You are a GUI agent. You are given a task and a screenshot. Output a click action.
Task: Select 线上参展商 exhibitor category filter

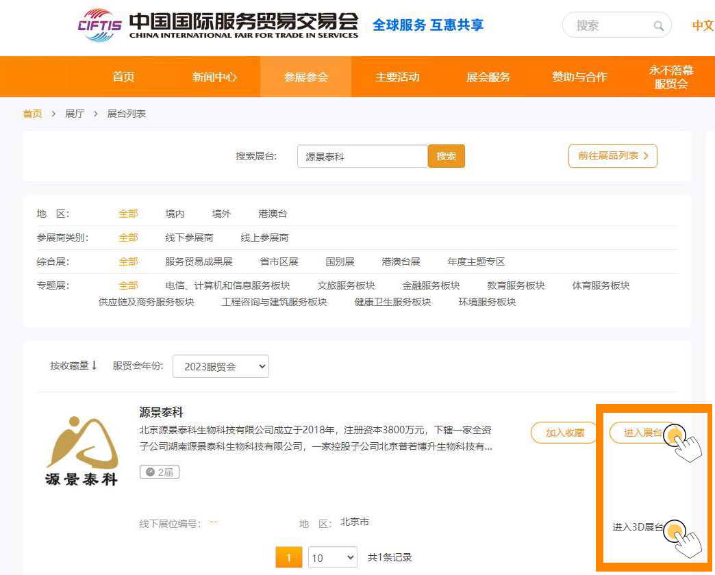pos(264,238)
